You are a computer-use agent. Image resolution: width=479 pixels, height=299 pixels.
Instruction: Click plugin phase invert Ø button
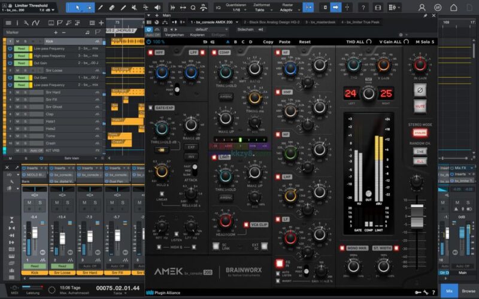click(420, 90)
